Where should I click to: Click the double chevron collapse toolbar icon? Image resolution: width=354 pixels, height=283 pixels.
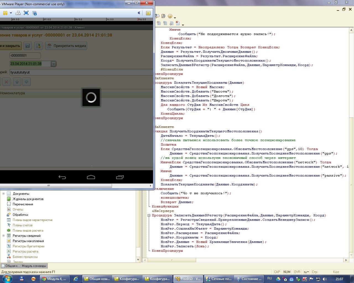139,13
